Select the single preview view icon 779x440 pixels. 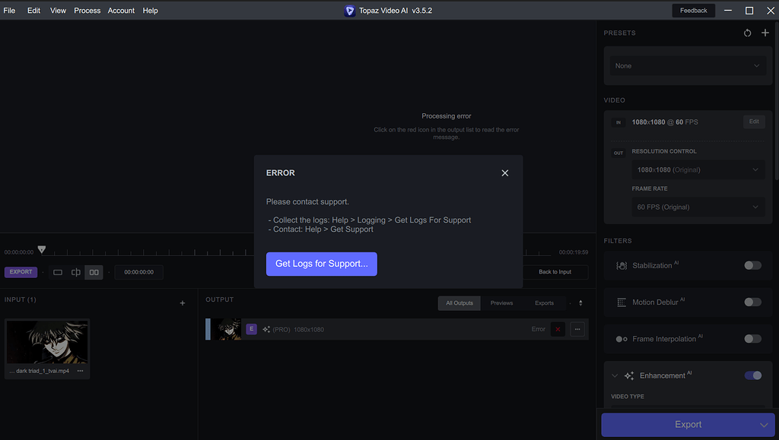click(58, 272)
